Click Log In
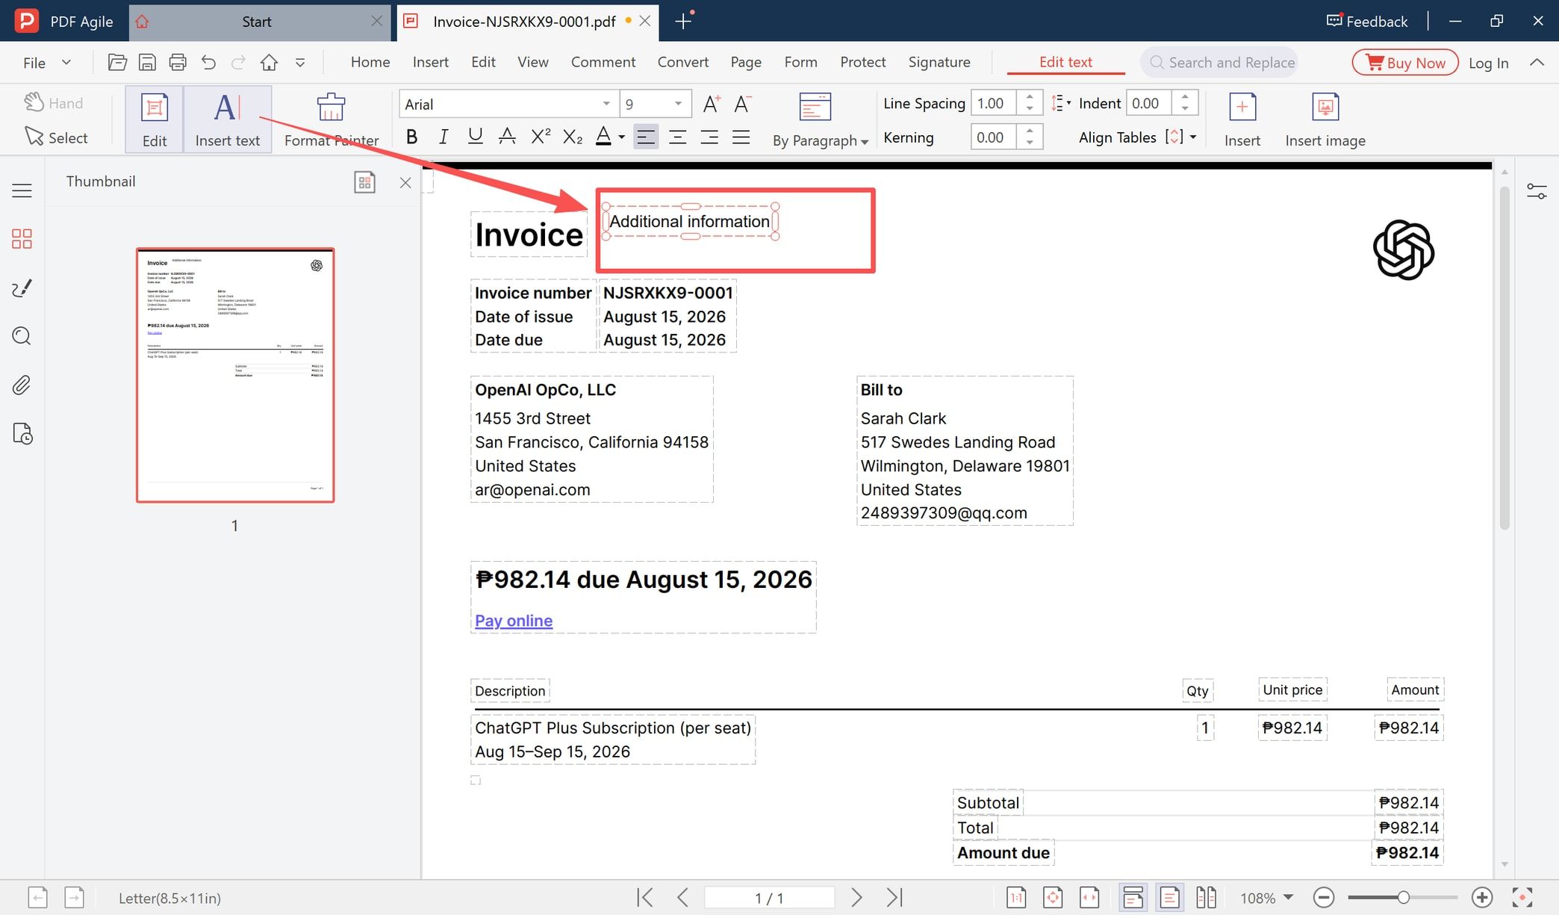This screenshot has width=1559, height=915. (1488, 63)
